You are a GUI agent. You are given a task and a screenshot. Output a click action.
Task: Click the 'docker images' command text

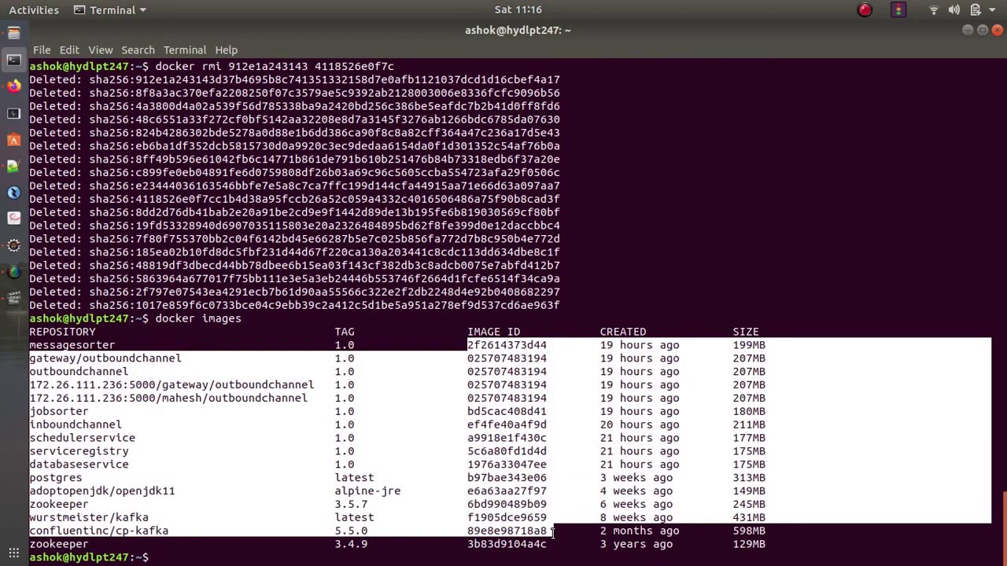coord(198,318)
